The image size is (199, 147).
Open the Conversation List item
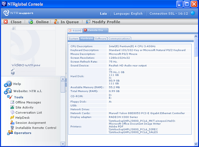pyautogui.click(x=29, y=113)
